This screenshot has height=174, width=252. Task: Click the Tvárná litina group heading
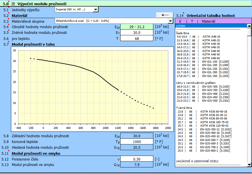184,108
